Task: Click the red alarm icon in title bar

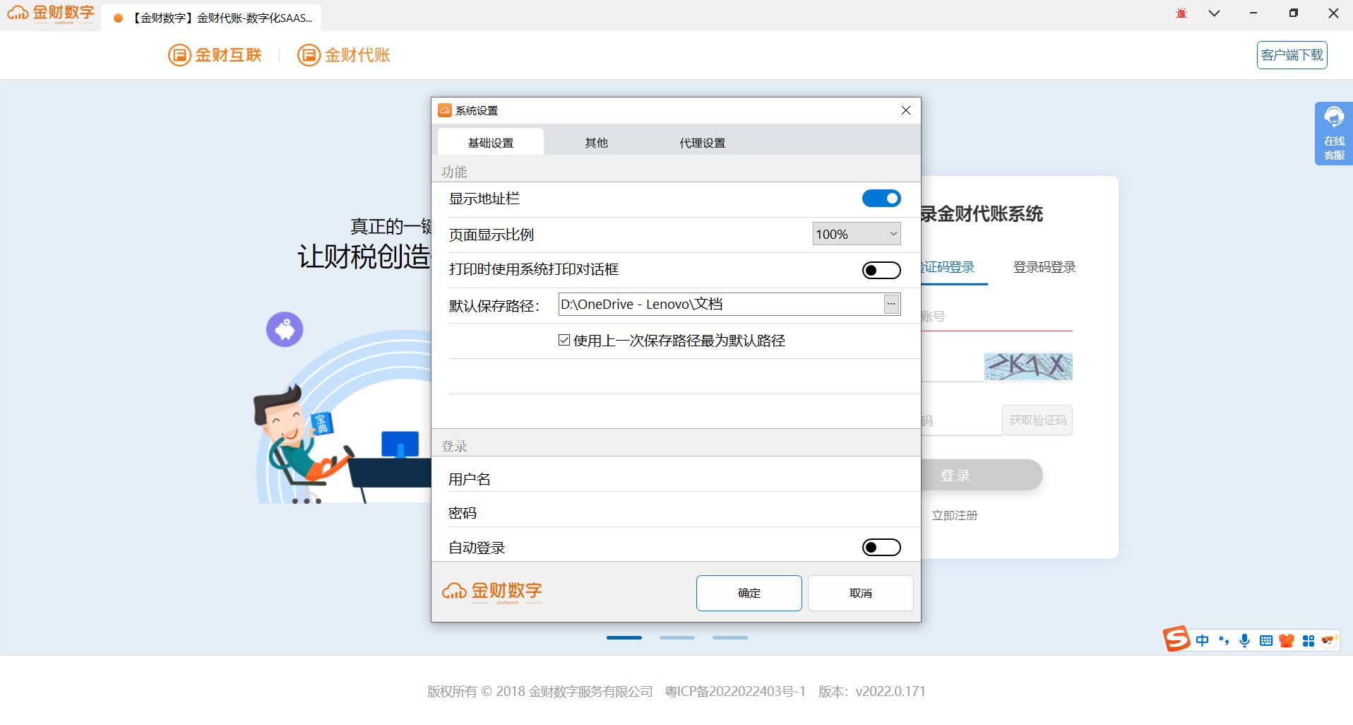Action: (1180, 13)
